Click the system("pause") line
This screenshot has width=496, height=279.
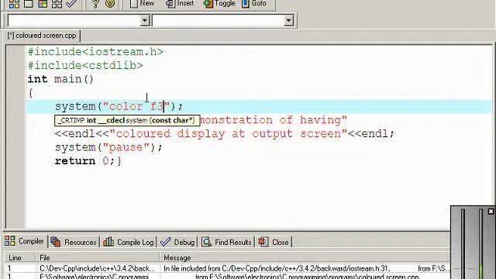coord(108,147)
